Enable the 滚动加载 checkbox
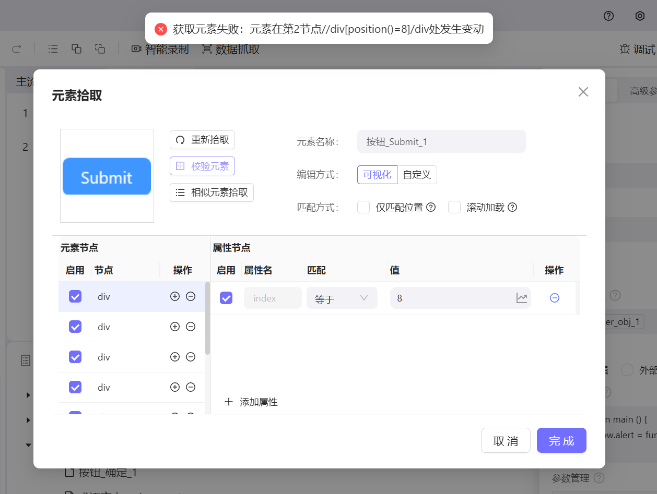 point(454,207)
